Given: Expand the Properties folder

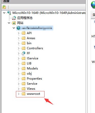Looking at the screenshot, I should coord(19,79).
